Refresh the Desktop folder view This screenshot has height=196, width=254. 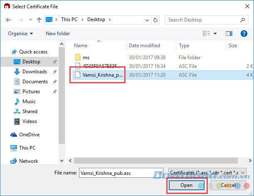coord(155,20)
